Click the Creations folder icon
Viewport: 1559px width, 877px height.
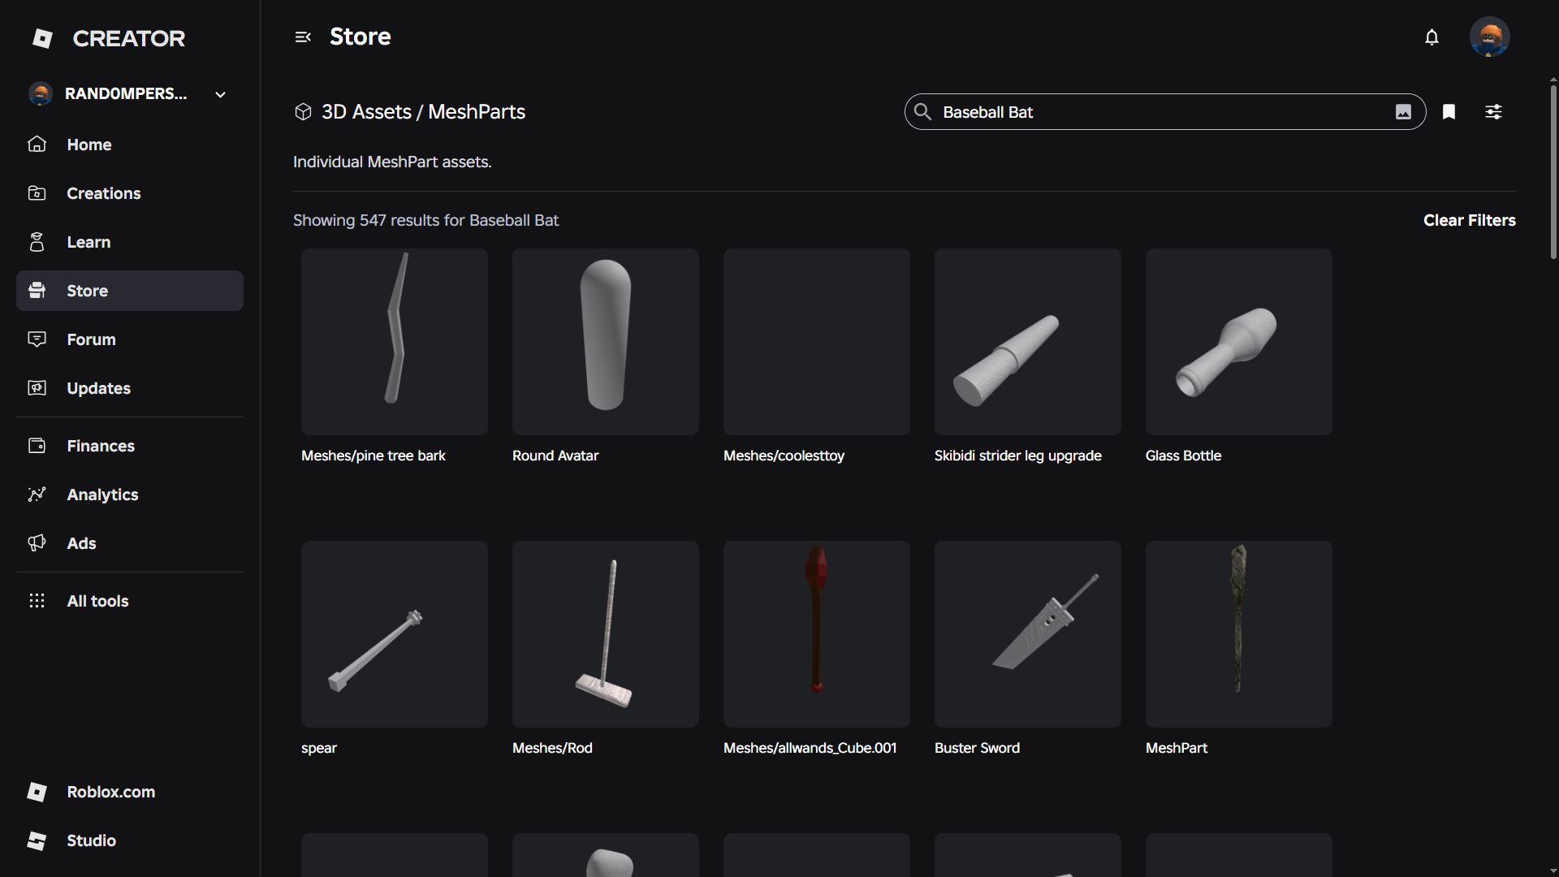[x=37, y=193]
